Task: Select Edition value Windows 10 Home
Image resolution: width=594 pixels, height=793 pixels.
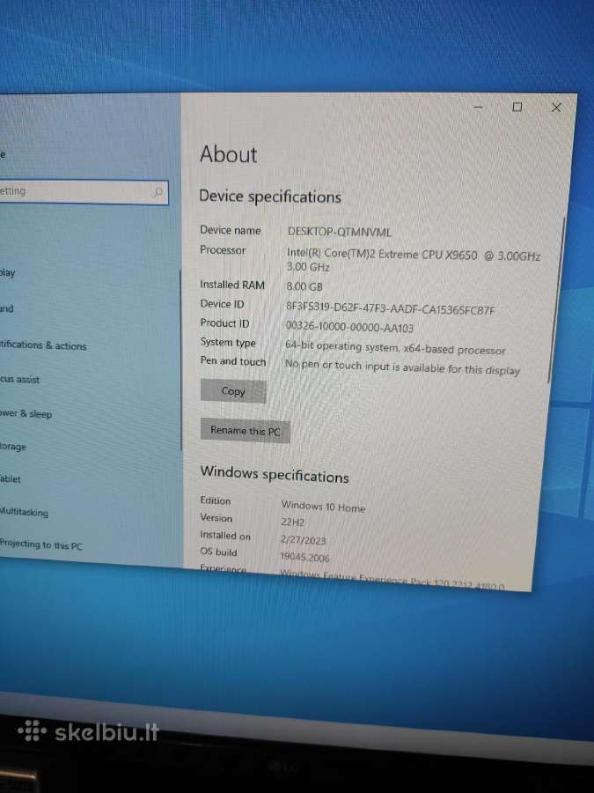Action: pos(323,507)
